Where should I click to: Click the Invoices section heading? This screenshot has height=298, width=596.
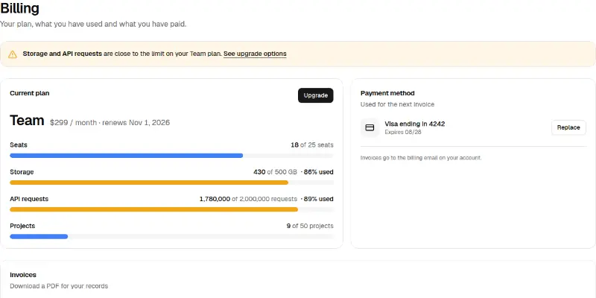(x=23, y=275)
